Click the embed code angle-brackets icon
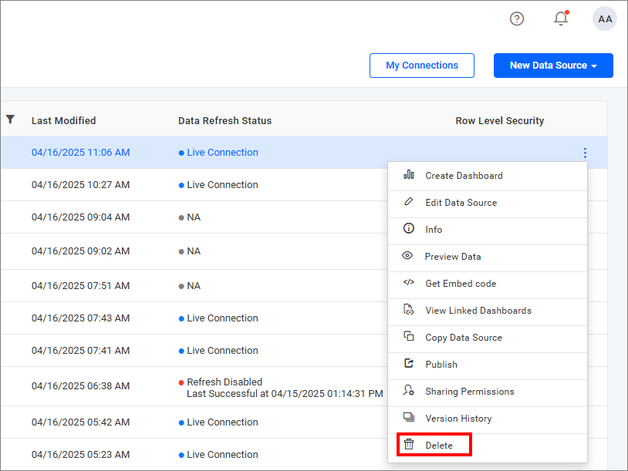Image resolution: width=628 pixels, height=471 pixels. pos(409,284)
